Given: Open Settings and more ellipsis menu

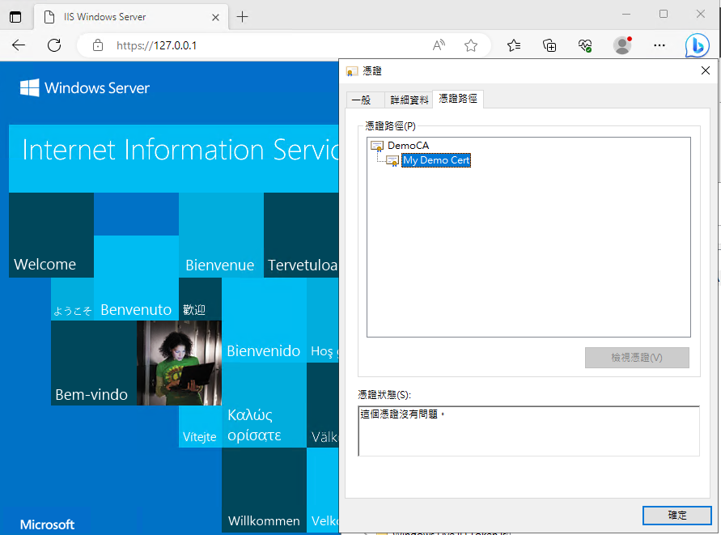Looking at the screenshot, I should tap(660, 46).
